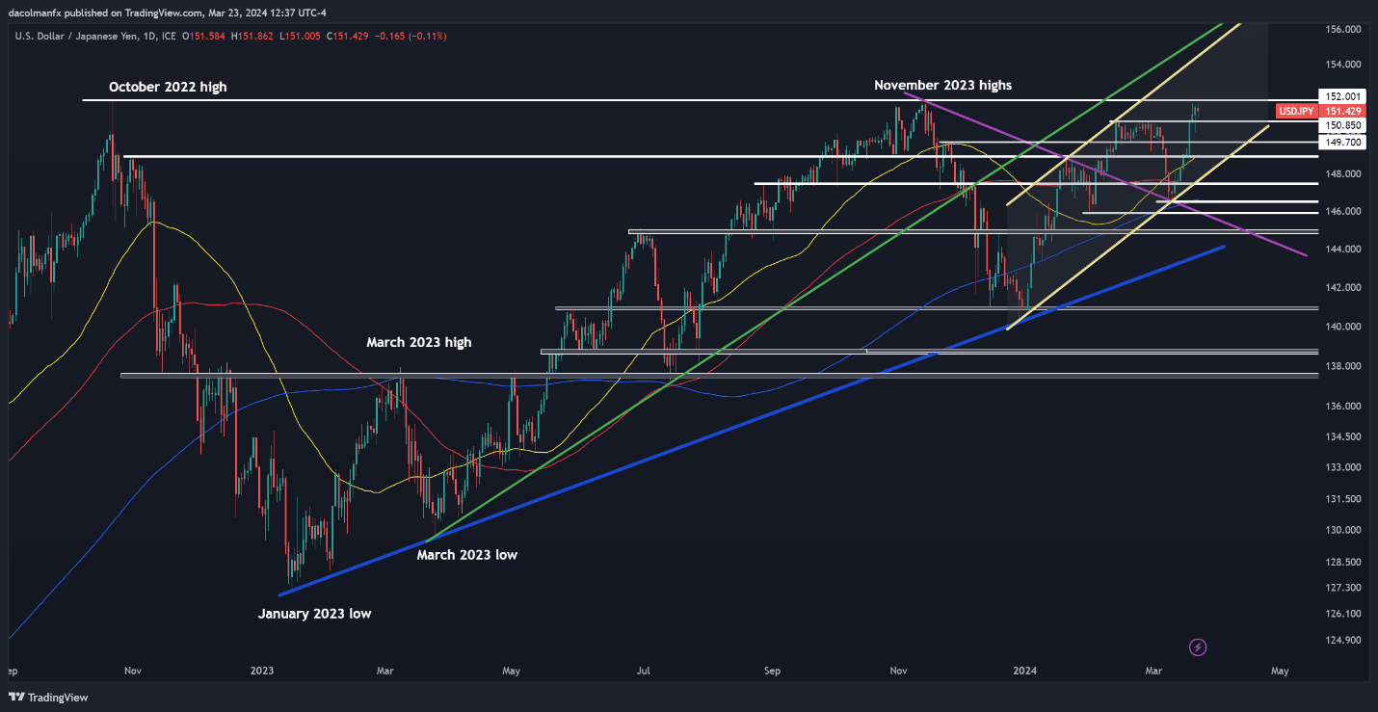This screenshot has width=1378, height=712.
Task: Click the 148.000 price axis label
Action: (1343, 174)
